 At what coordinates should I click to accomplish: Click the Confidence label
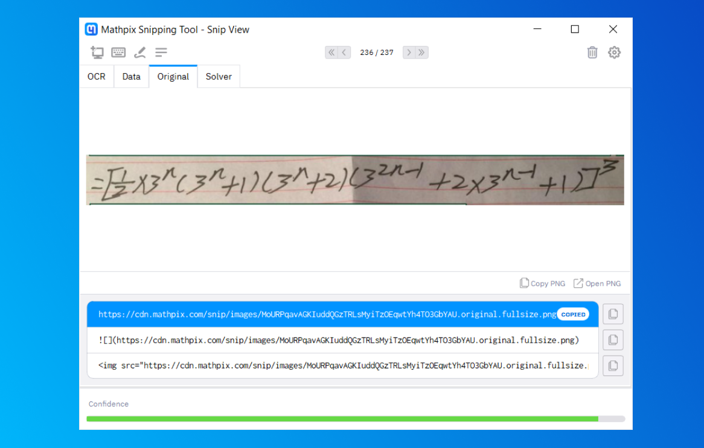point(109,404)
